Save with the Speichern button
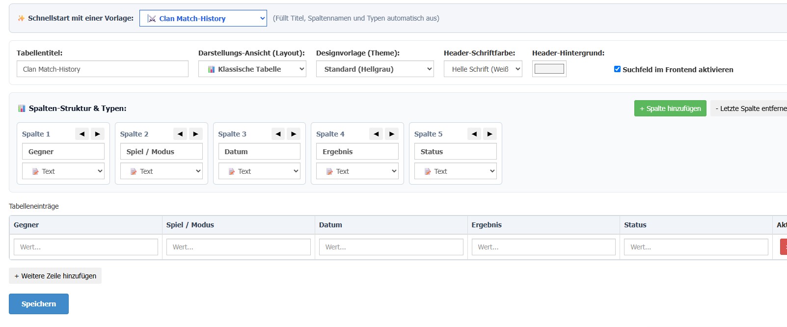Image resolution: width=787 pixels, height=327 pixels. pyautogui.click(x=39, y=304)
